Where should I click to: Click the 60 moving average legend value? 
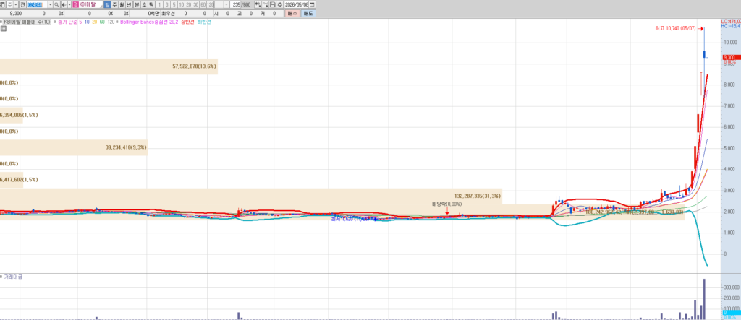pyautogui.click(x=102, y=22)
